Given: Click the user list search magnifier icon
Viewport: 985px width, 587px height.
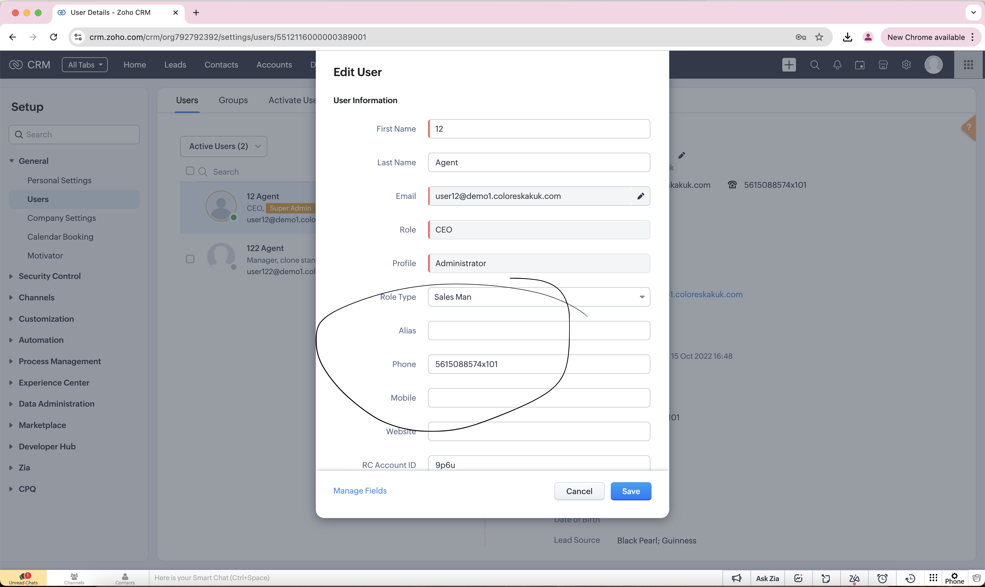Looking at the screenshot, I should click(x=203, y=171).
